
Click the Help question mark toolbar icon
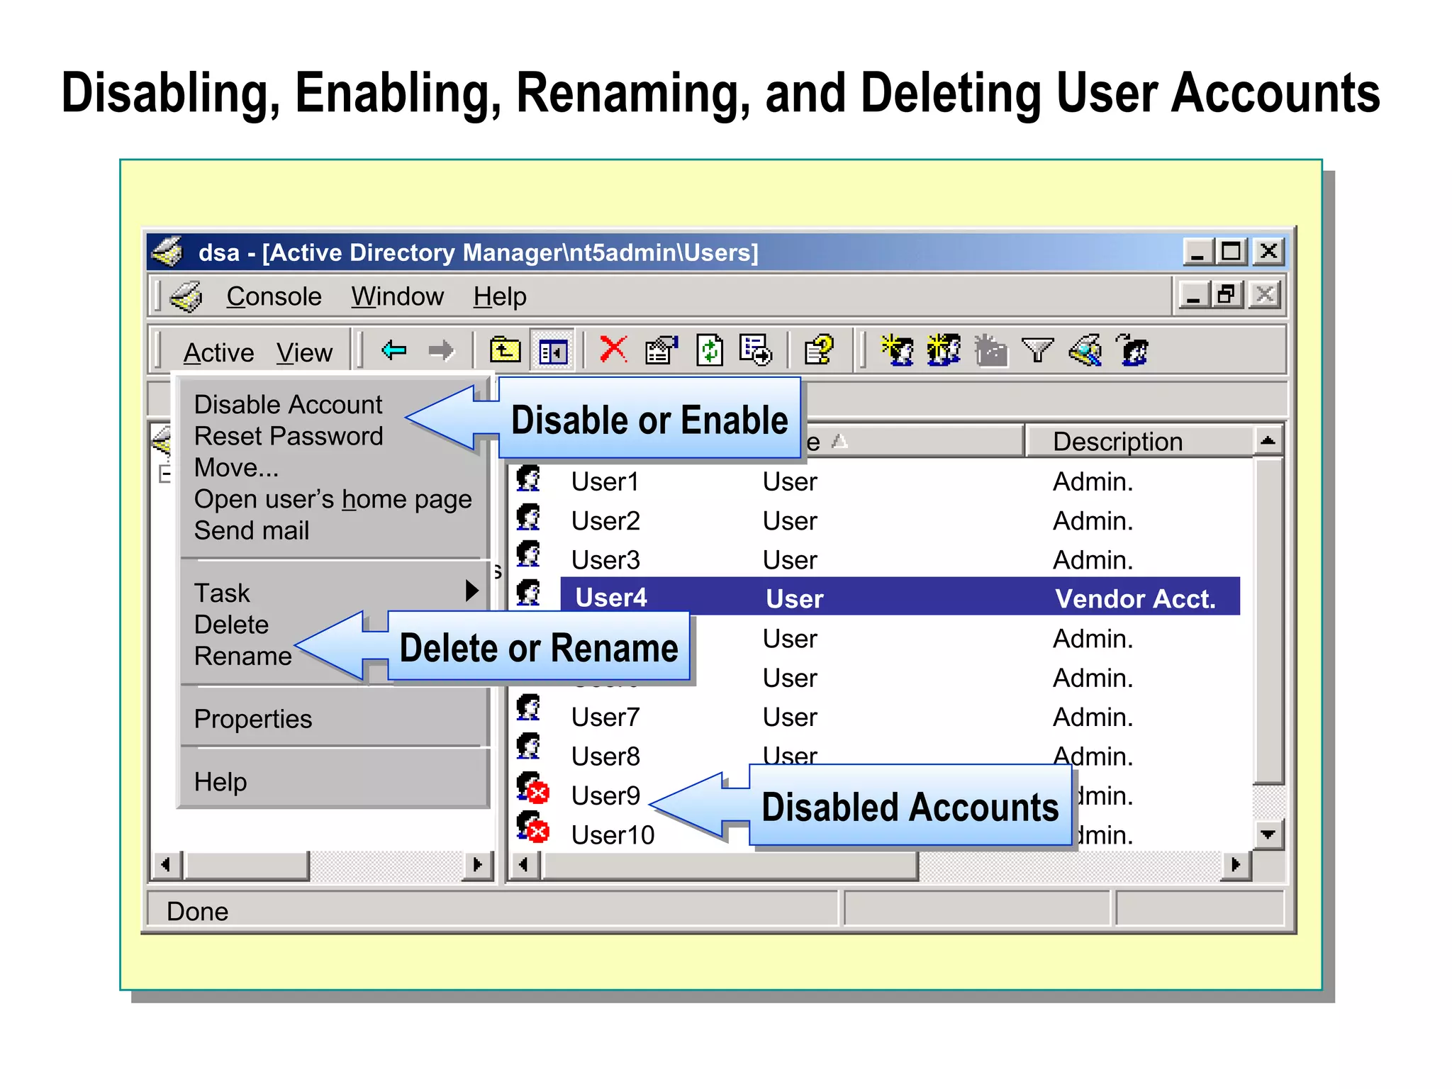[x=819, y=350]
